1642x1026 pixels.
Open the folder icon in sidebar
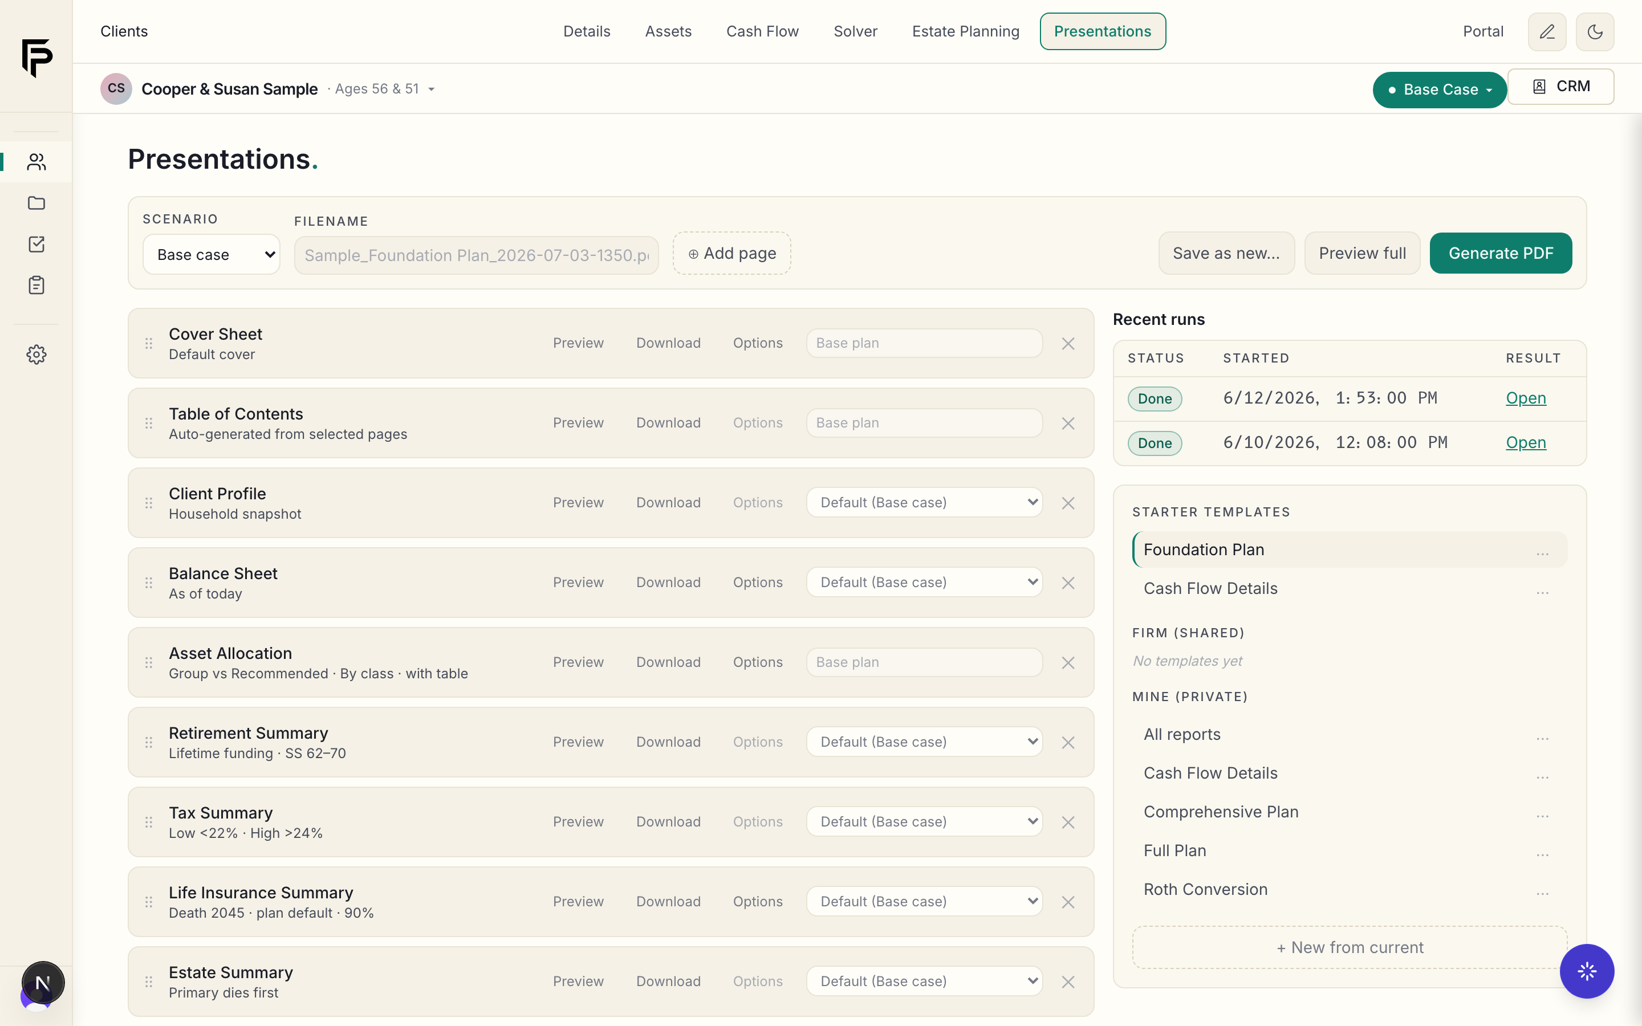[x=36, y=203]
